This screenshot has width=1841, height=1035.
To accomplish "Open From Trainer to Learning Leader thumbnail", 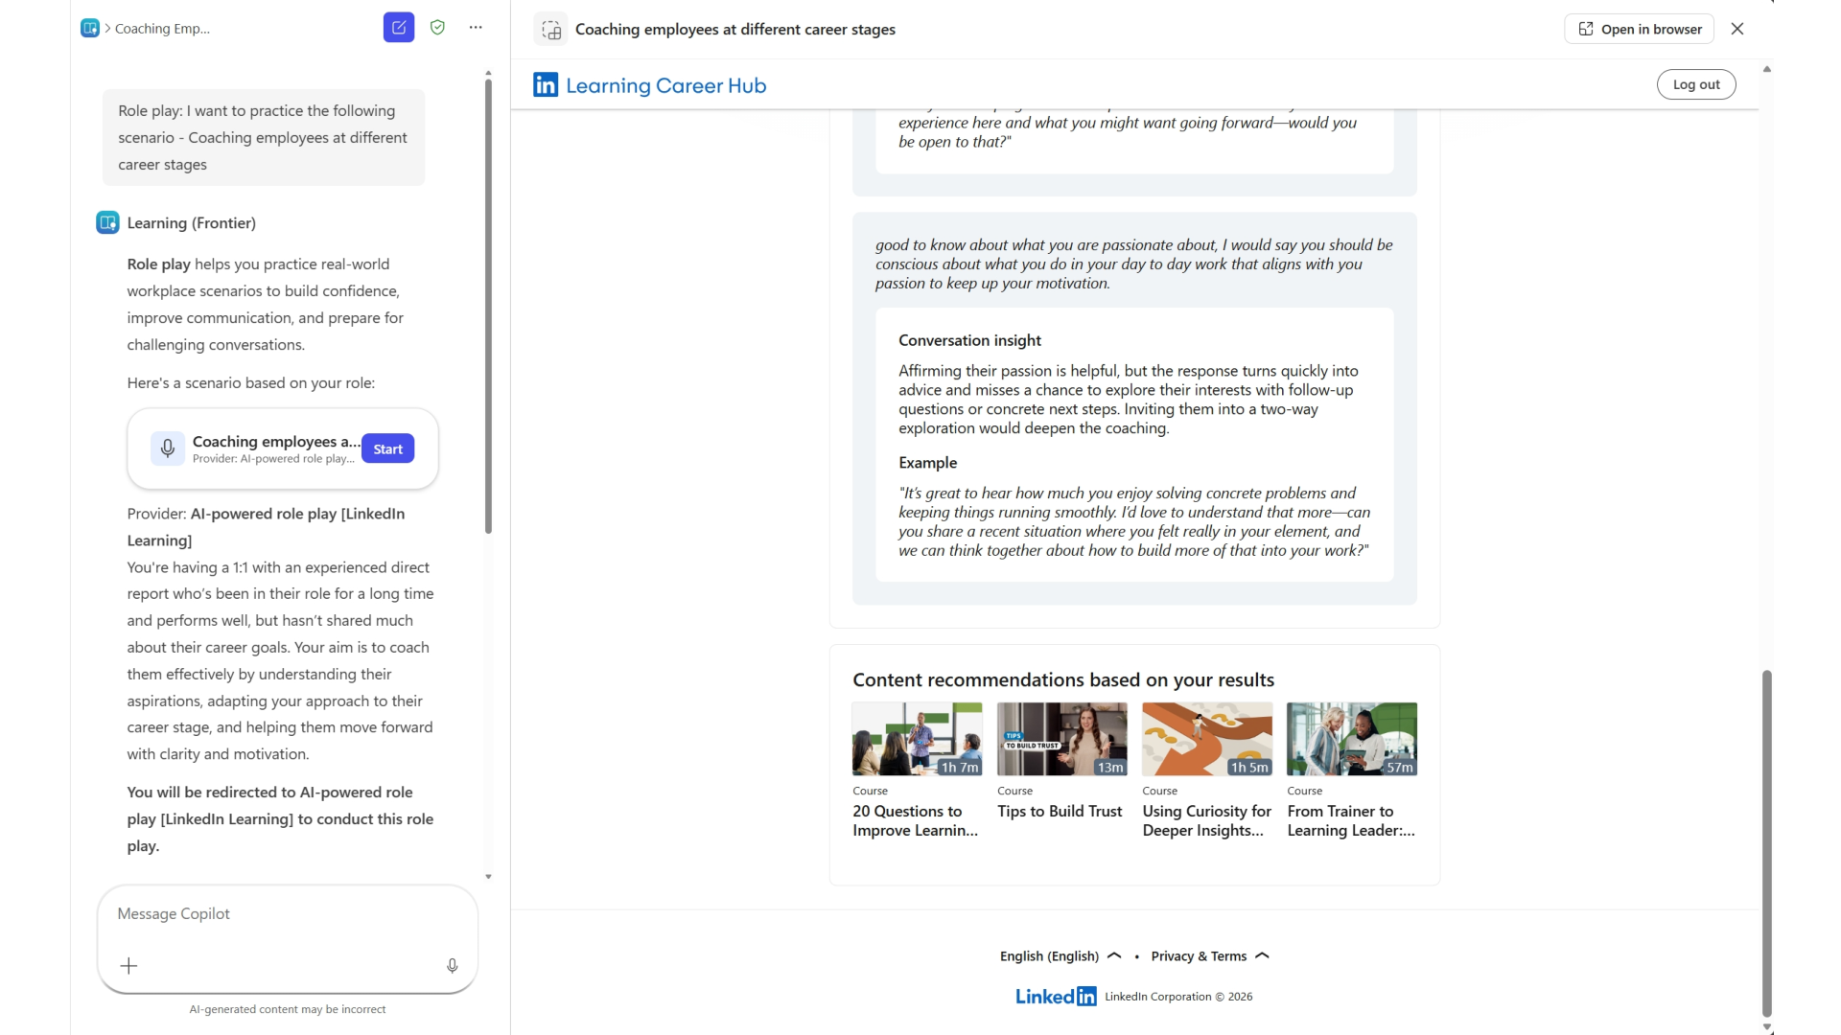I will coord(1352,739).
